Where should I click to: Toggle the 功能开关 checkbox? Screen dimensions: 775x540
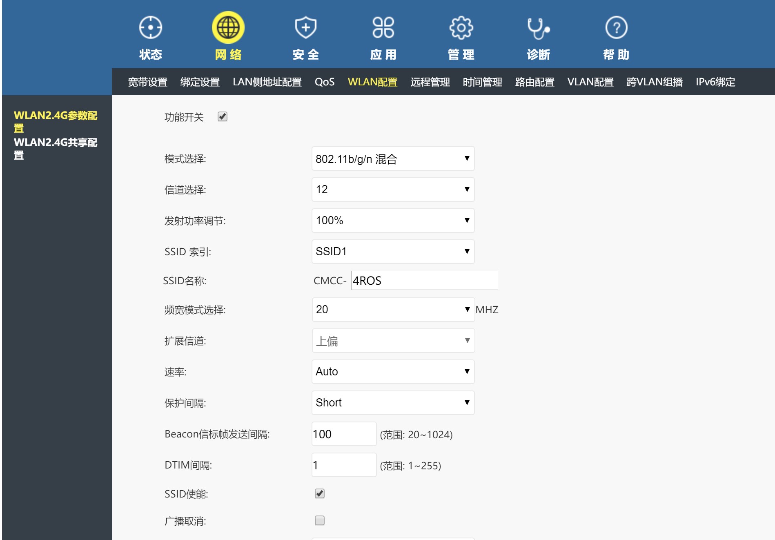coord(222,117)
